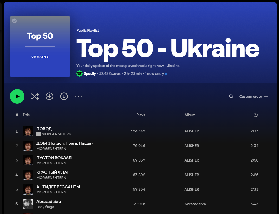The width and height of the screenshot is (279, 214).
Task: Open the Abracadabra album link
Action: point(195,204)
